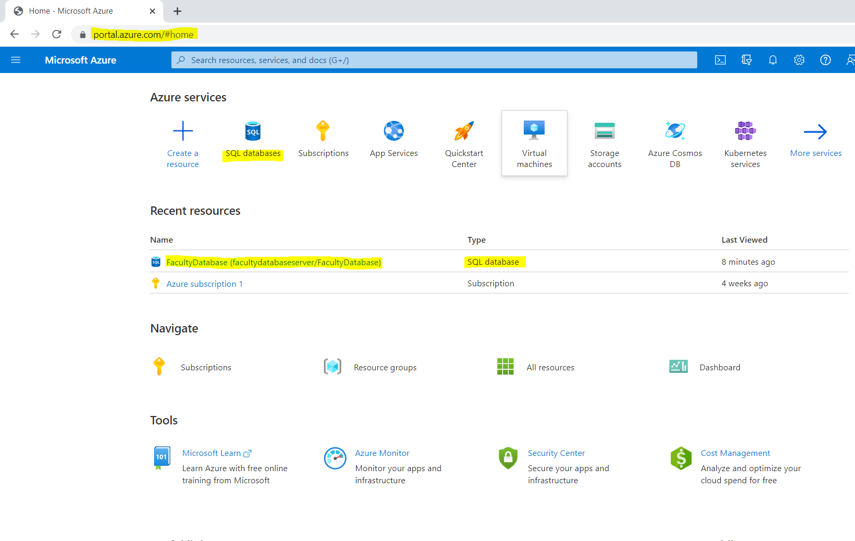The height and width of the screenshot is (541, 855).
Task: Go to Dashboard under Navigate
Action: click(720, 367)
